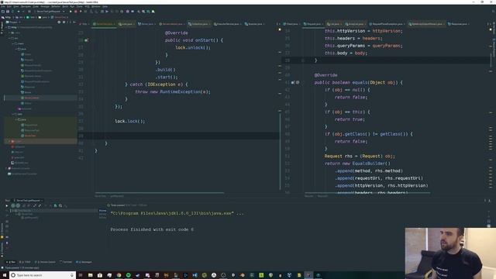Open Task View from the taskbar
Image resolution: width=496 pixels, height=279 pixels.
click(x=81, y=275)
